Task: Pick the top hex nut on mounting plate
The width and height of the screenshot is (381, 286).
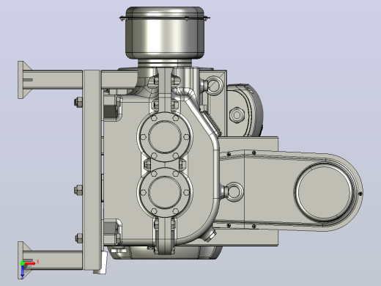Action: (x=78, y=102)
